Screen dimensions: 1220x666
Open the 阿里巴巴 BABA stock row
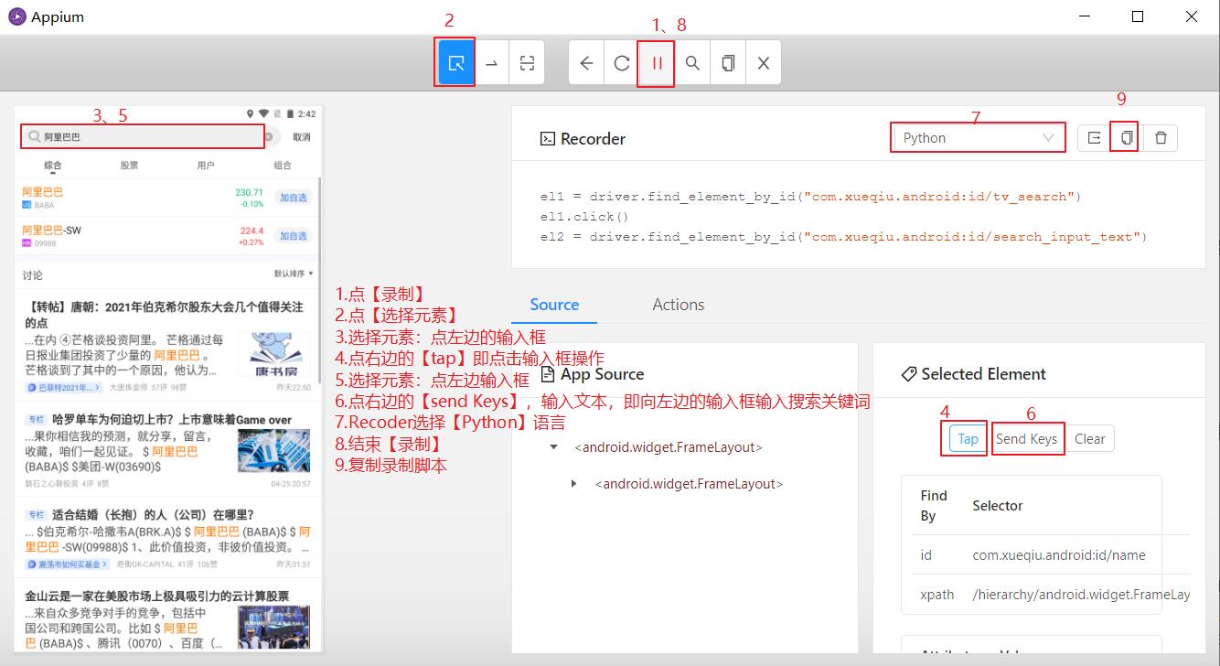[168, 198]
